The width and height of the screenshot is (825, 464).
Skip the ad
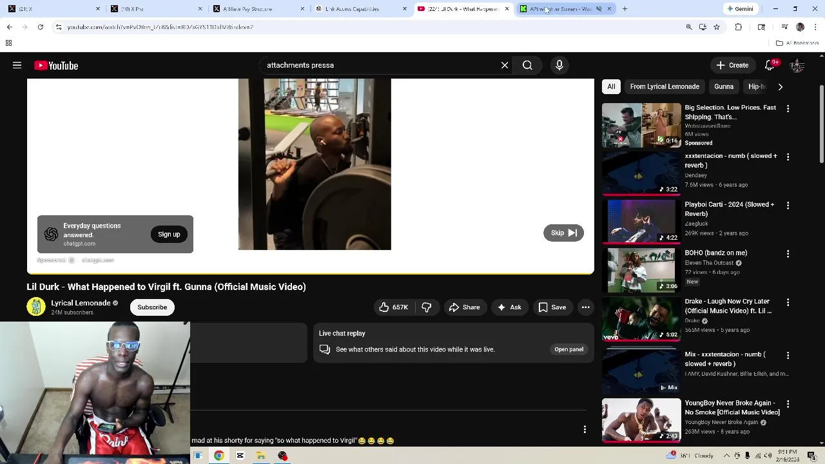click(x=563, y=233)
